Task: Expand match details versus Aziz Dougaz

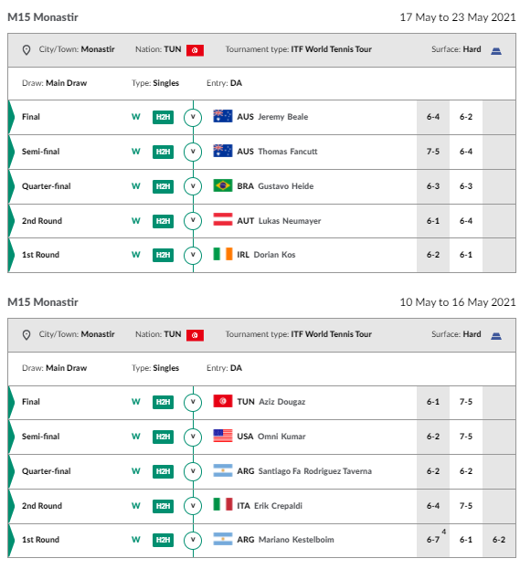Action: click(193, 402)
